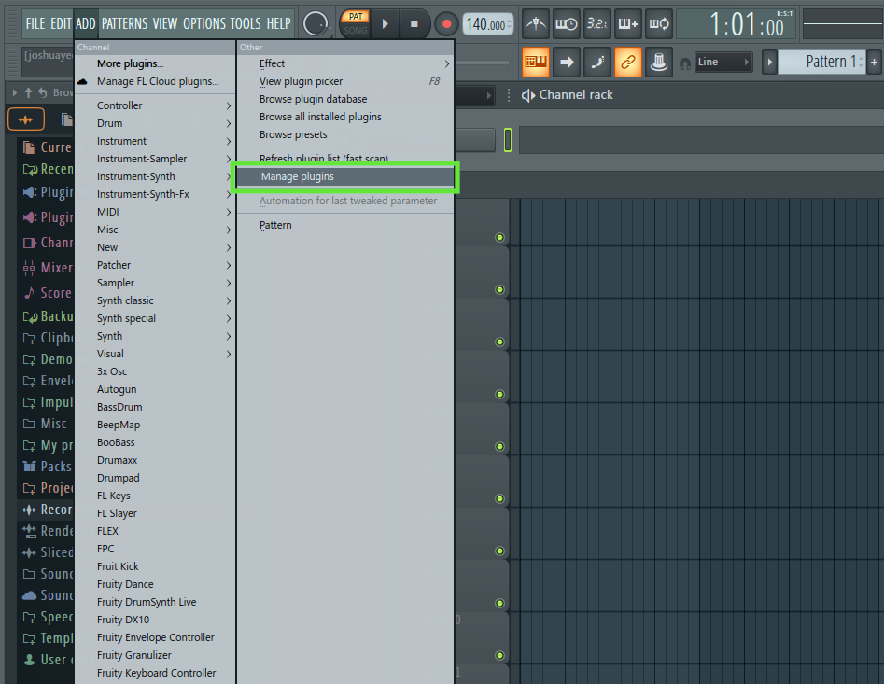Click the tempo 140.000 field
The width and height of the screenshot is (884, 684).
click(x=487, y=24)
